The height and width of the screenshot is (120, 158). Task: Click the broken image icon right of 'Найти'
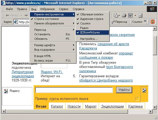click(x=144, y=90)
